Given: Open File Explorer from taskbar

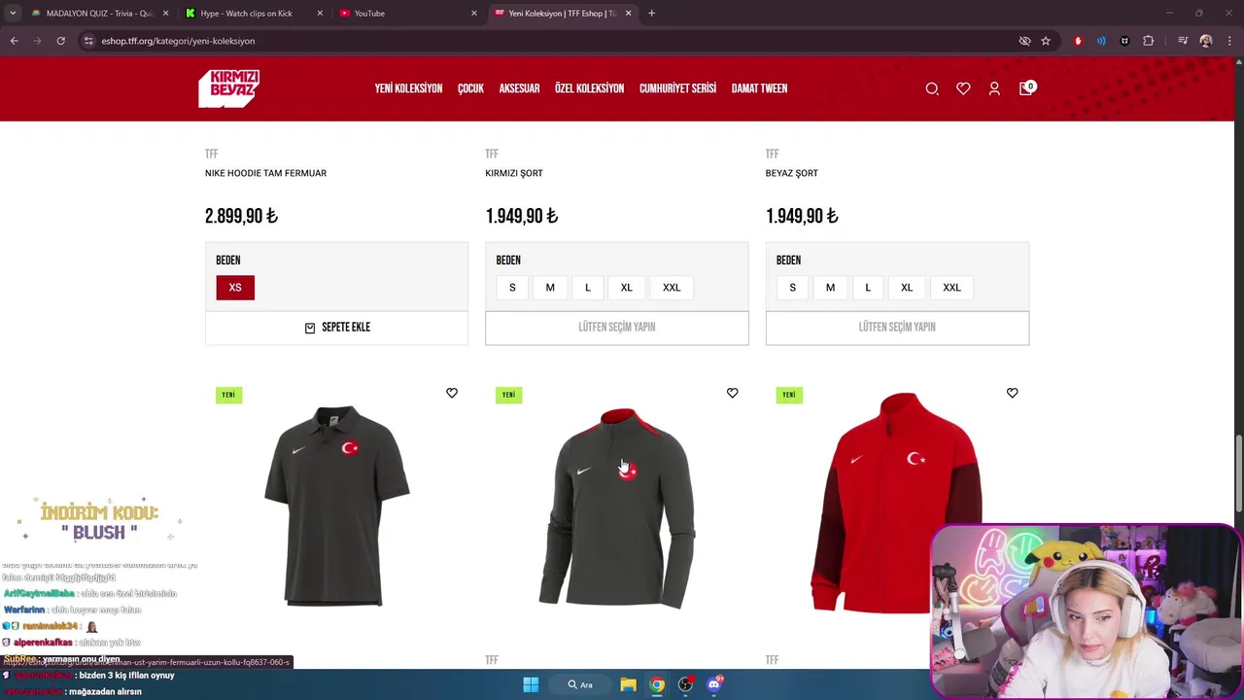Looking at the screenshot, I should click(628, 684).
